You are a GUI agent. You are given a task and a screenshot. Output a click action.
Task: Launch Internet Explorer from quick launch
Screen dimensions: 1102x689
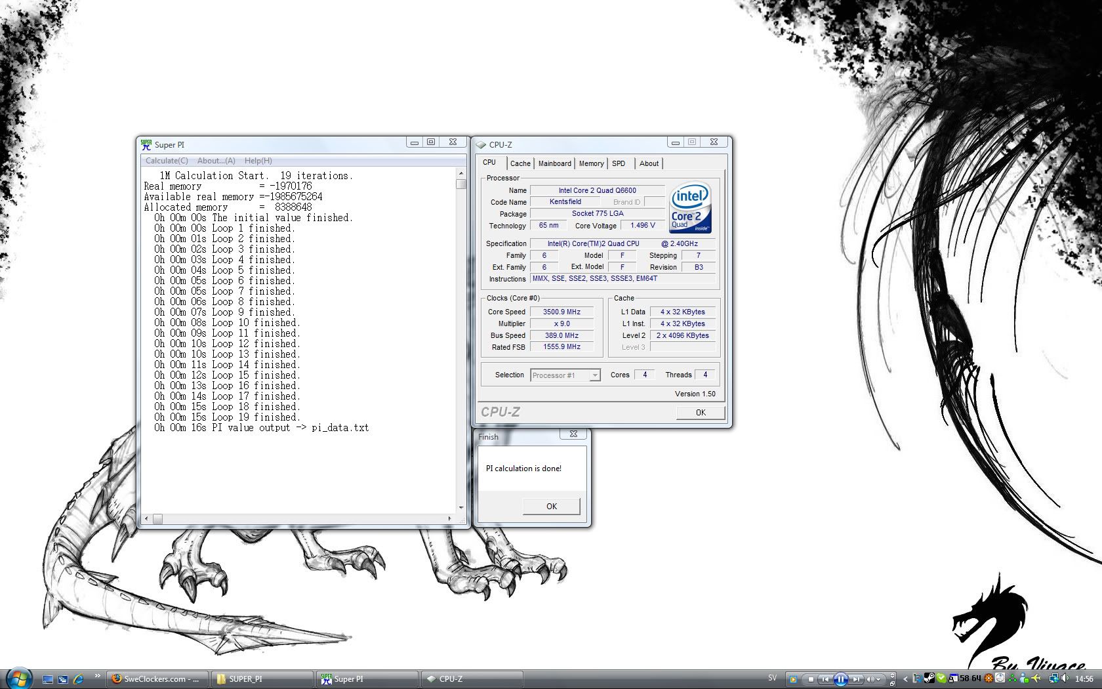point(78,679)
